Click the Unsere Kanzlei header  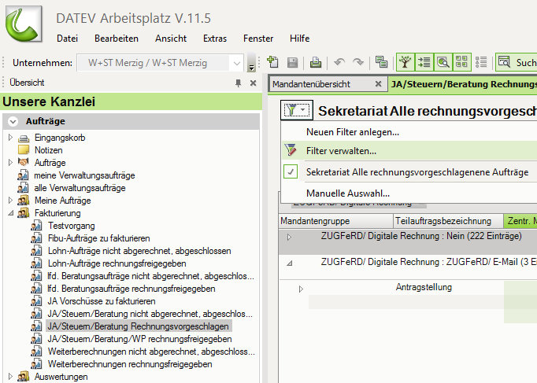pyautogui.click(x=131, y=101)
